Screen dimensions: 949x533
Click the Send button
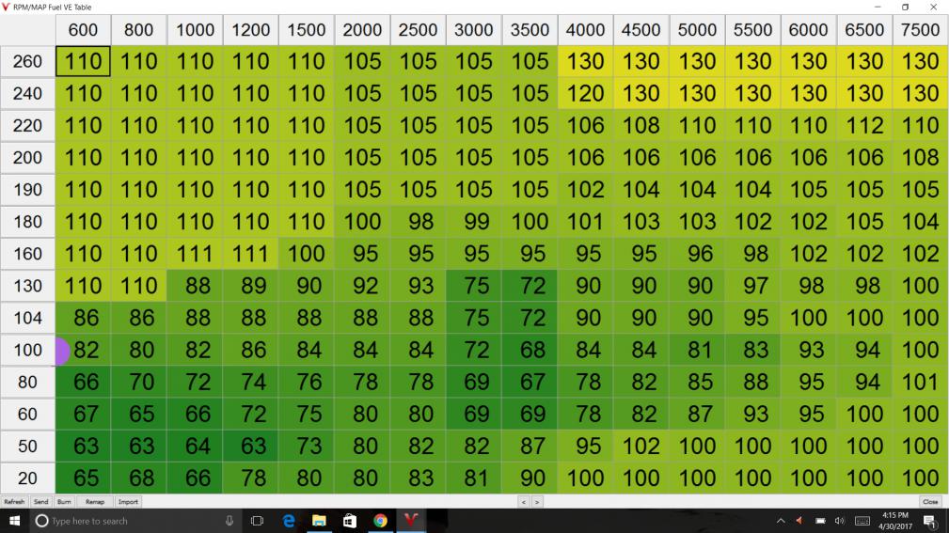pyautogui.click(x=41, y=502)
